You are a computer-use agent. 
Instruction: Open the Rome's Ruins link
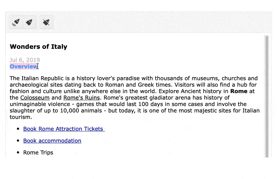[82, 98]
